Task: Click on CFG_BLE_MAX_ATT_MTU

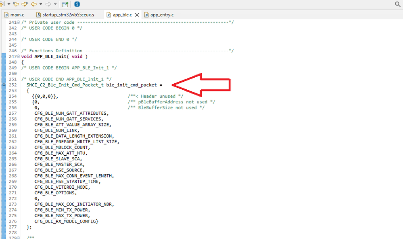Action: pyautogui.click(x=60, y=153)
